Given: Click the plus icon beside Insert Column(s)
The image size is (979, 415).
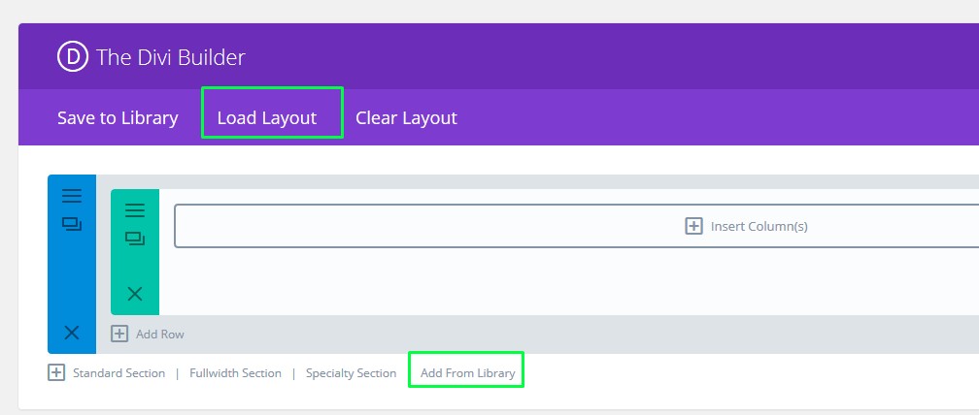Looking at the screenshot, I should click(x=693, y=226).
